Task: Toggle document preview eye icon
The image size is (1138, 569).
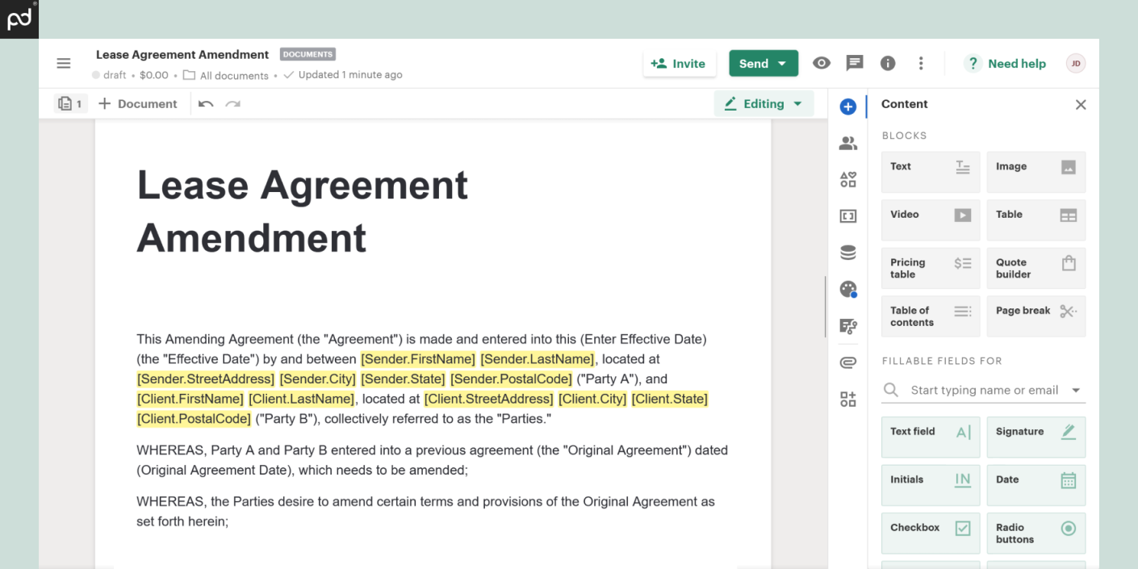Action: (822, 63)
